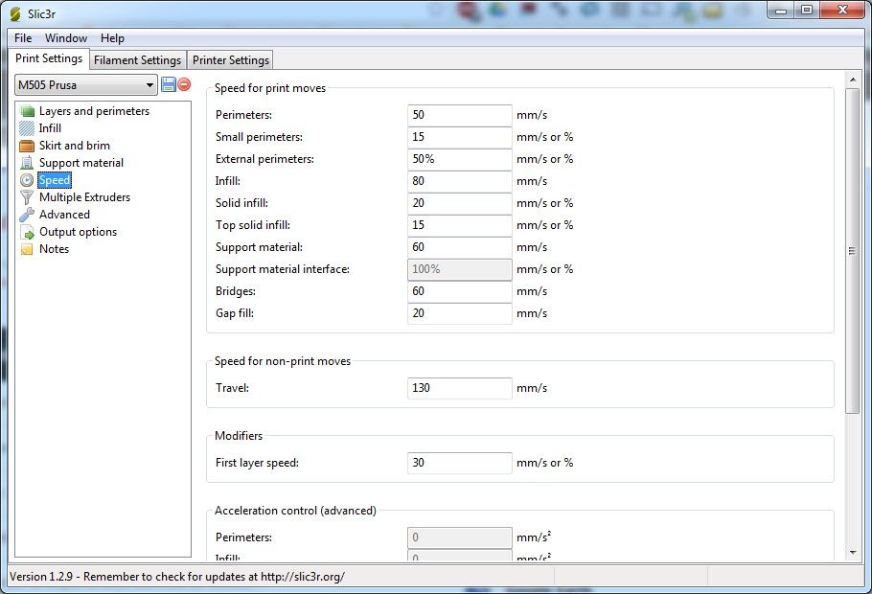Click the Gap fill speed field
The width and height of the screenshot is (872, 594).
point(459,313)
